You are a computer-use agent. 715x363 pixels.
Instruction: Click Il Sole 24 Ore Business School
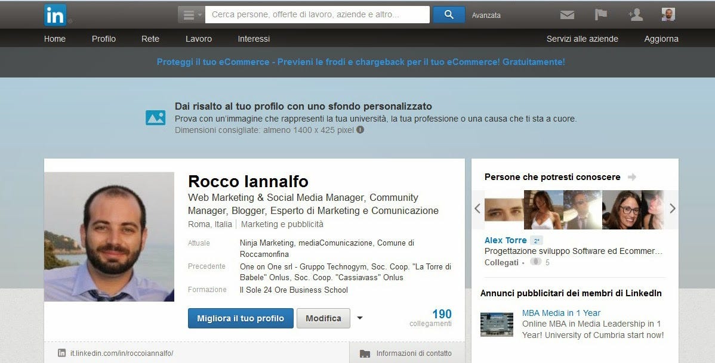tap(294, 290)
